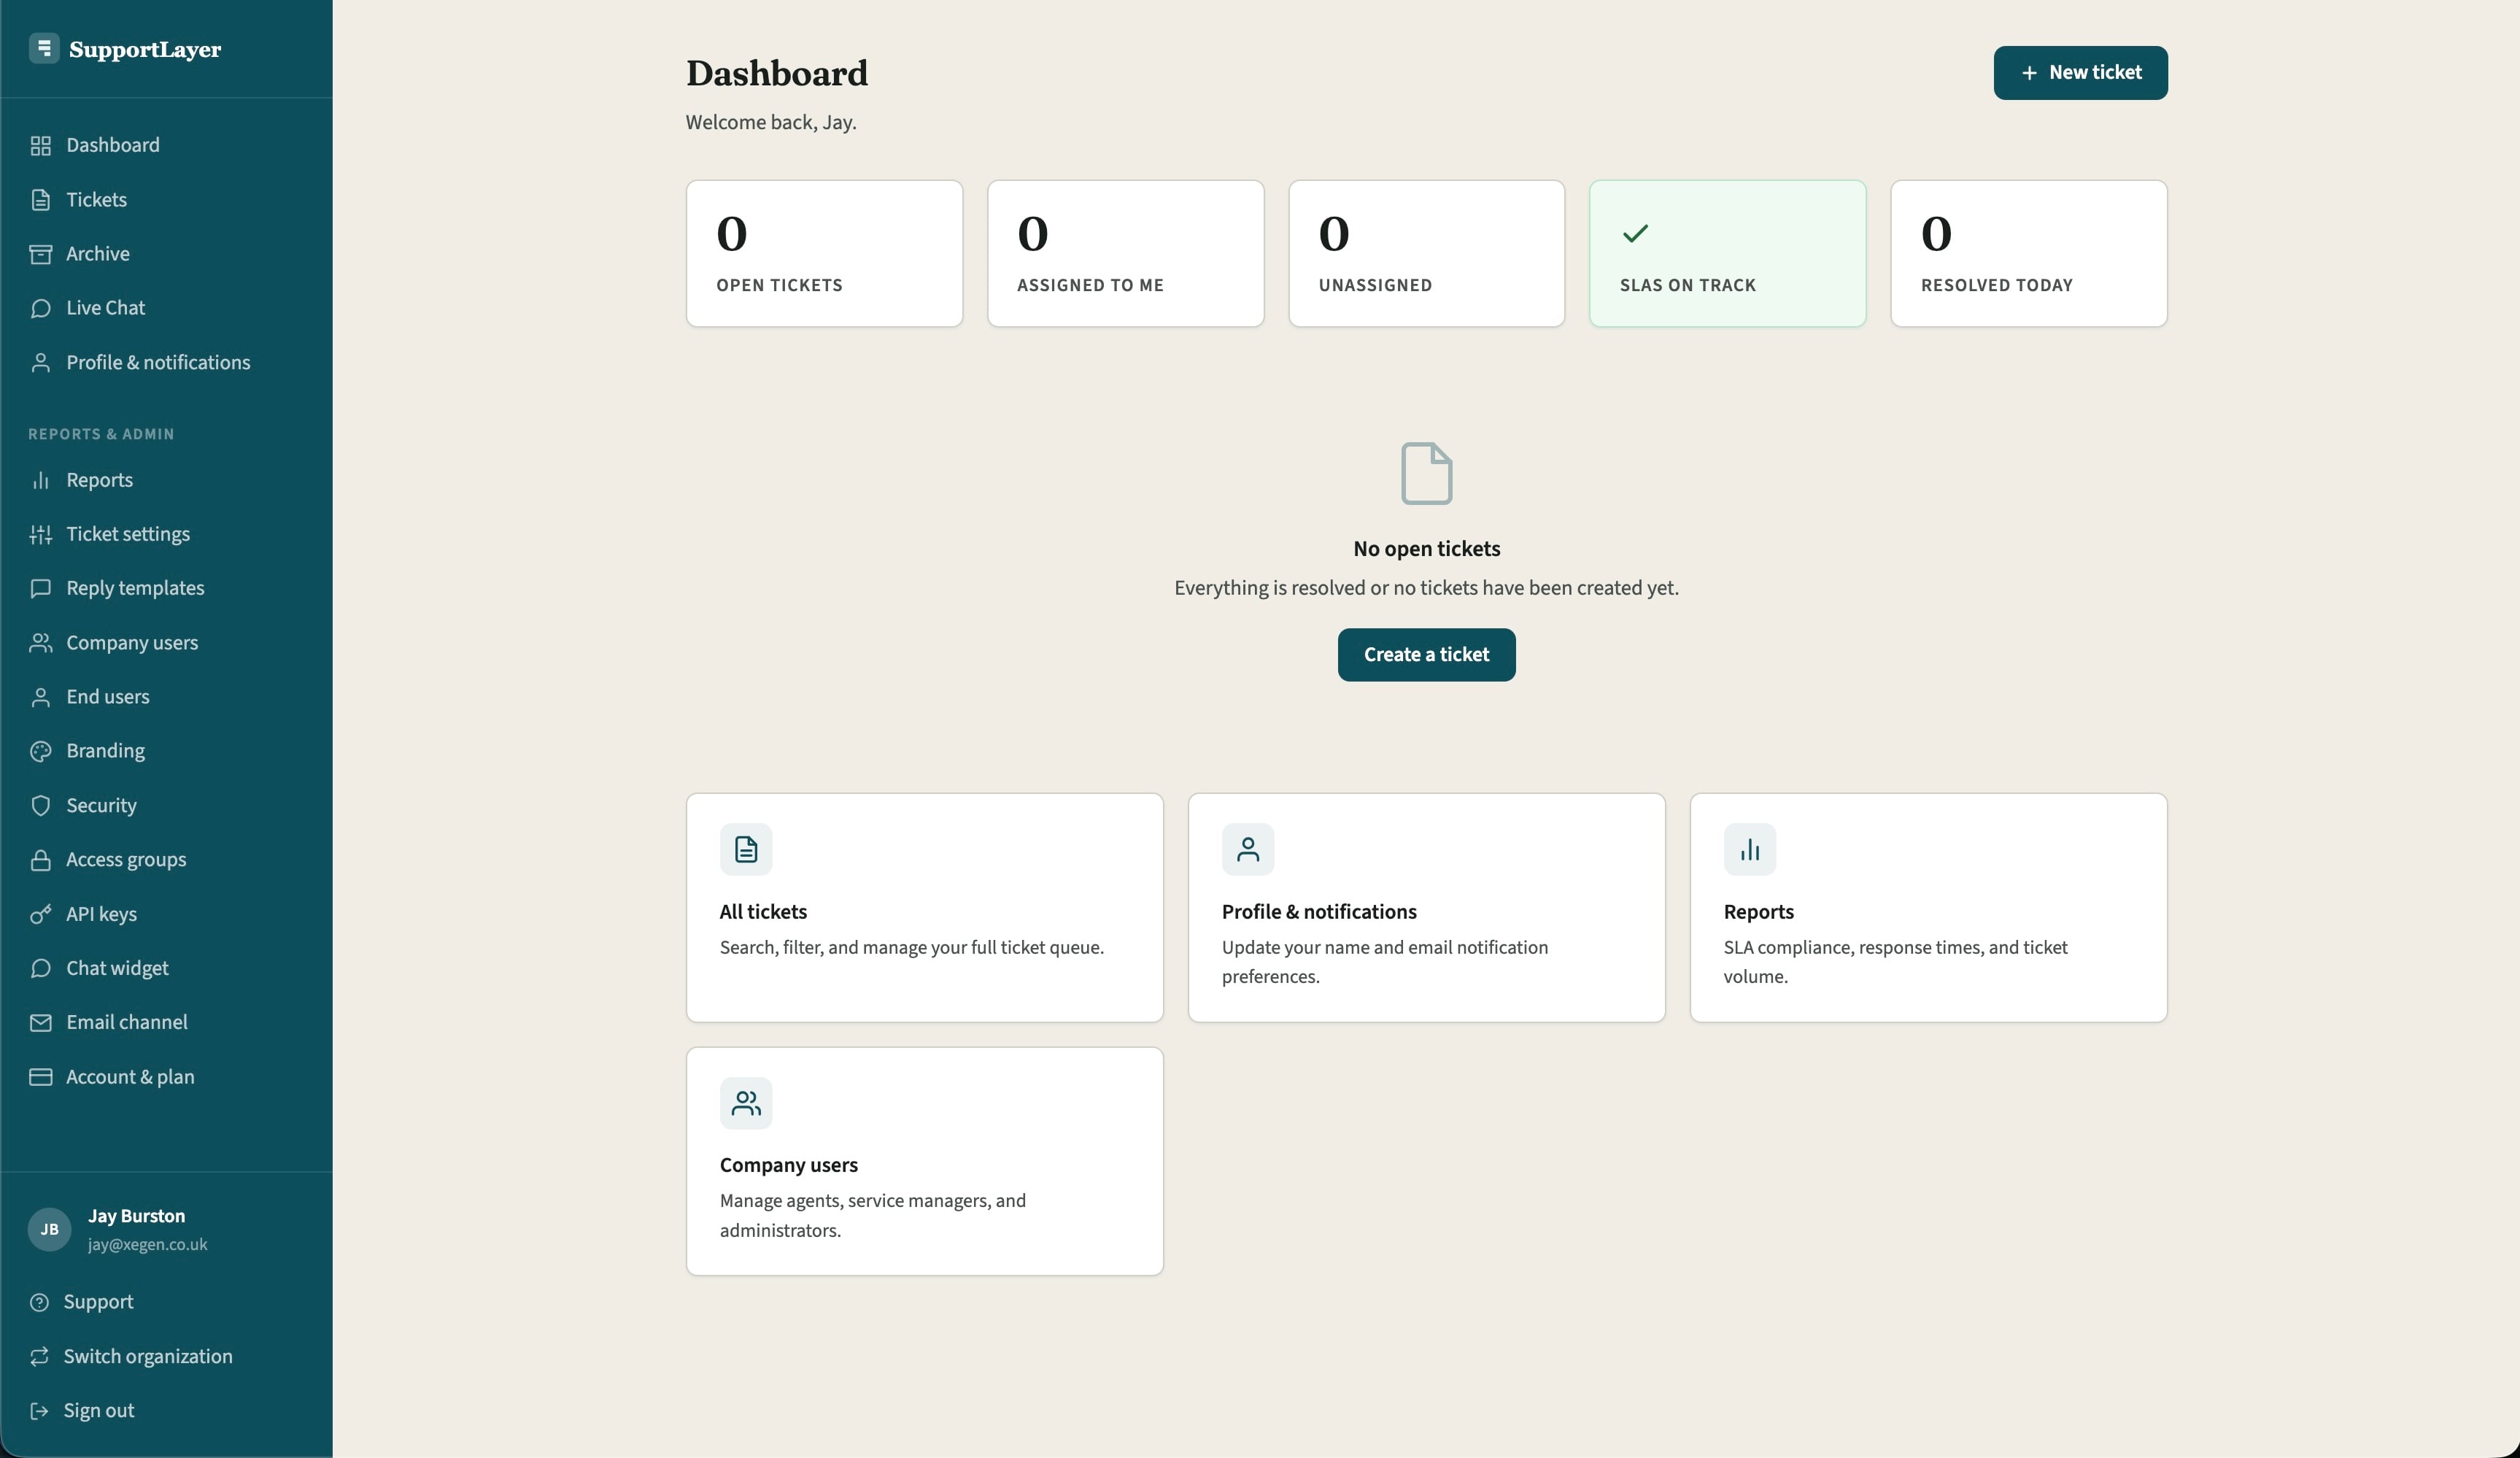The image size is (2520, 1458).
Task: Click the API keys key icon
Action: tap(40, 914)
